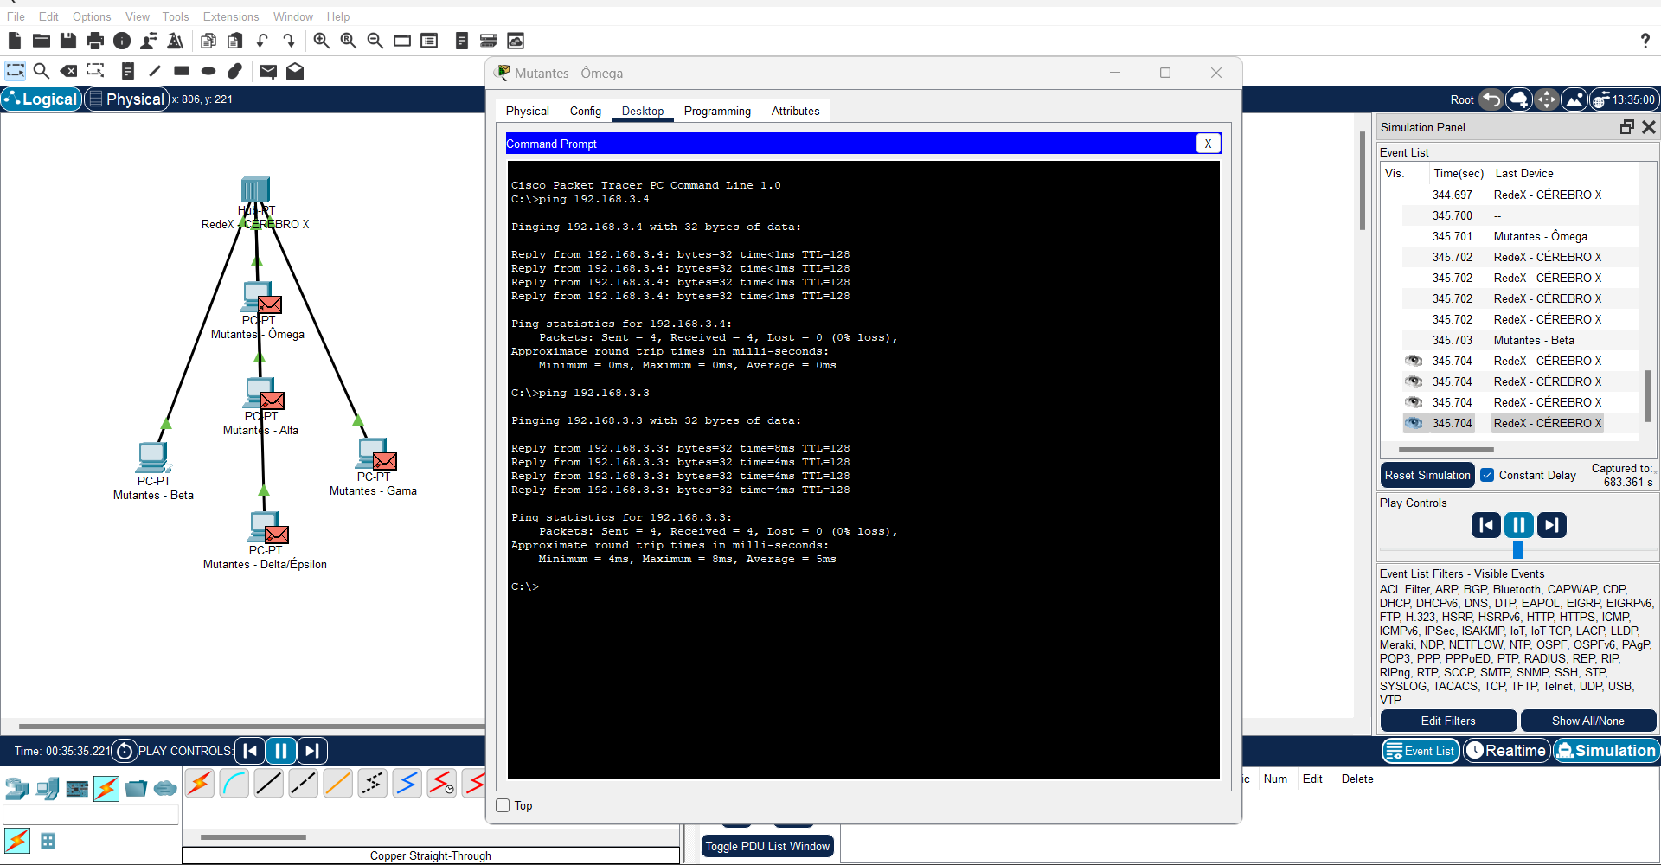Open the custom devices dialog icon
Image resolution: width=1661 pixels, height=865 pixels.
pos(429,41)
